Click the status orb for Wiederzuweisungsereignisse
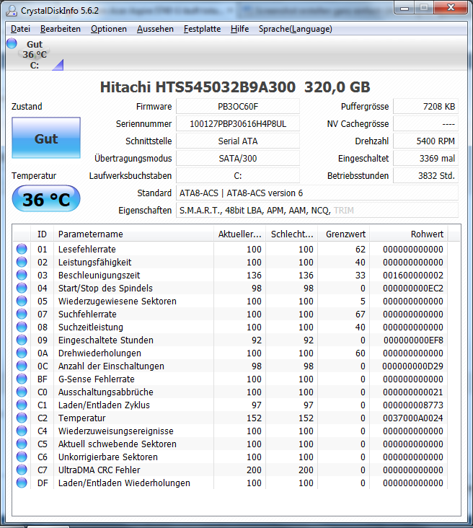Image resolution: width=473 pixels, height=528 pixels. 22,431
